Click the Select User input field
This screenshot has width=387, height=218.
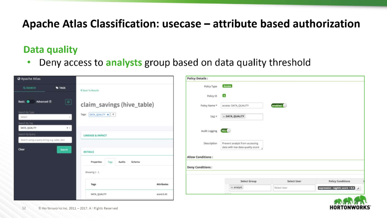(x=294, y=188)
